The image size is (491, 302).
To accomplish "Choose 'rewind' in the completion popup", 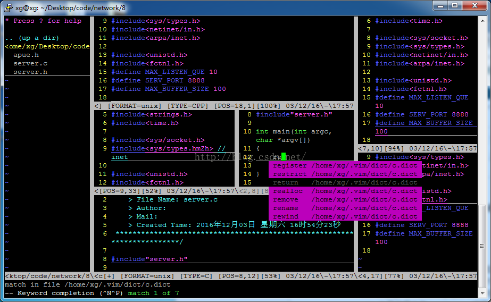I will point(345,216).
